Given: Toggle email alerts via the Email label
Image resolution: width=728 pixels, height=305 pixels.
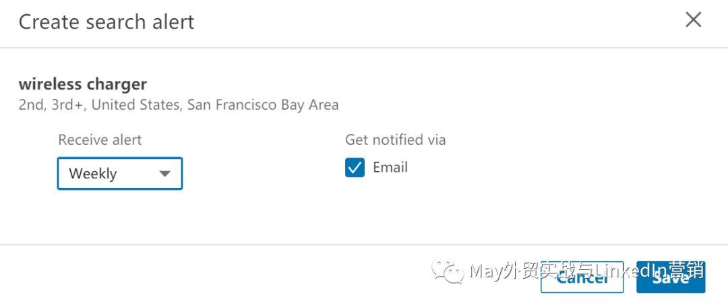Looking at the screenshot, I should coord(390,168).
